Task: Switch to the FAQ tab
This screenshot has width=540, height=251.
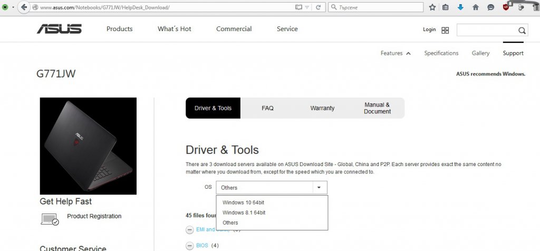Action: coord(267,108)
